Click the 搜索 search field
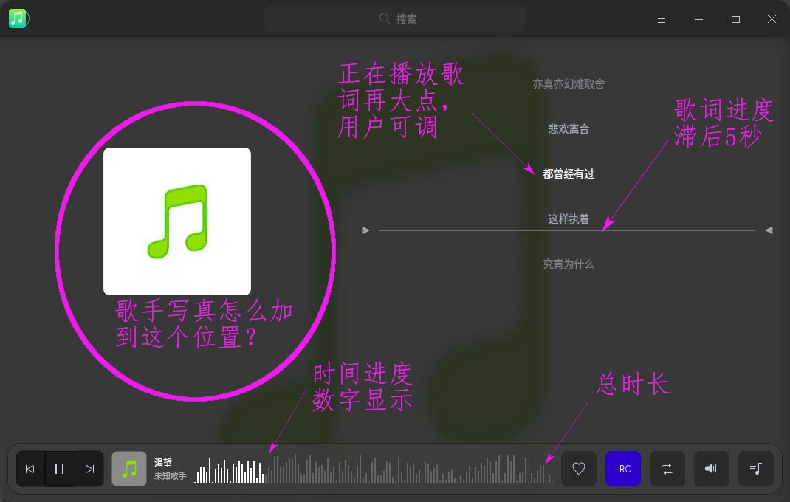 tap(395, 18)
